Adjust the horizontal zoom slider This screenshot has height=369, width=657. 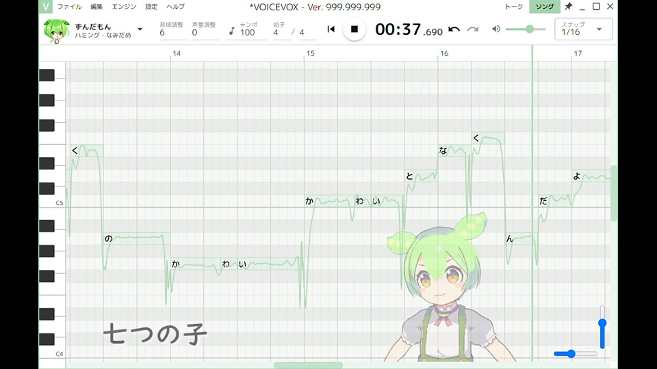576,354
